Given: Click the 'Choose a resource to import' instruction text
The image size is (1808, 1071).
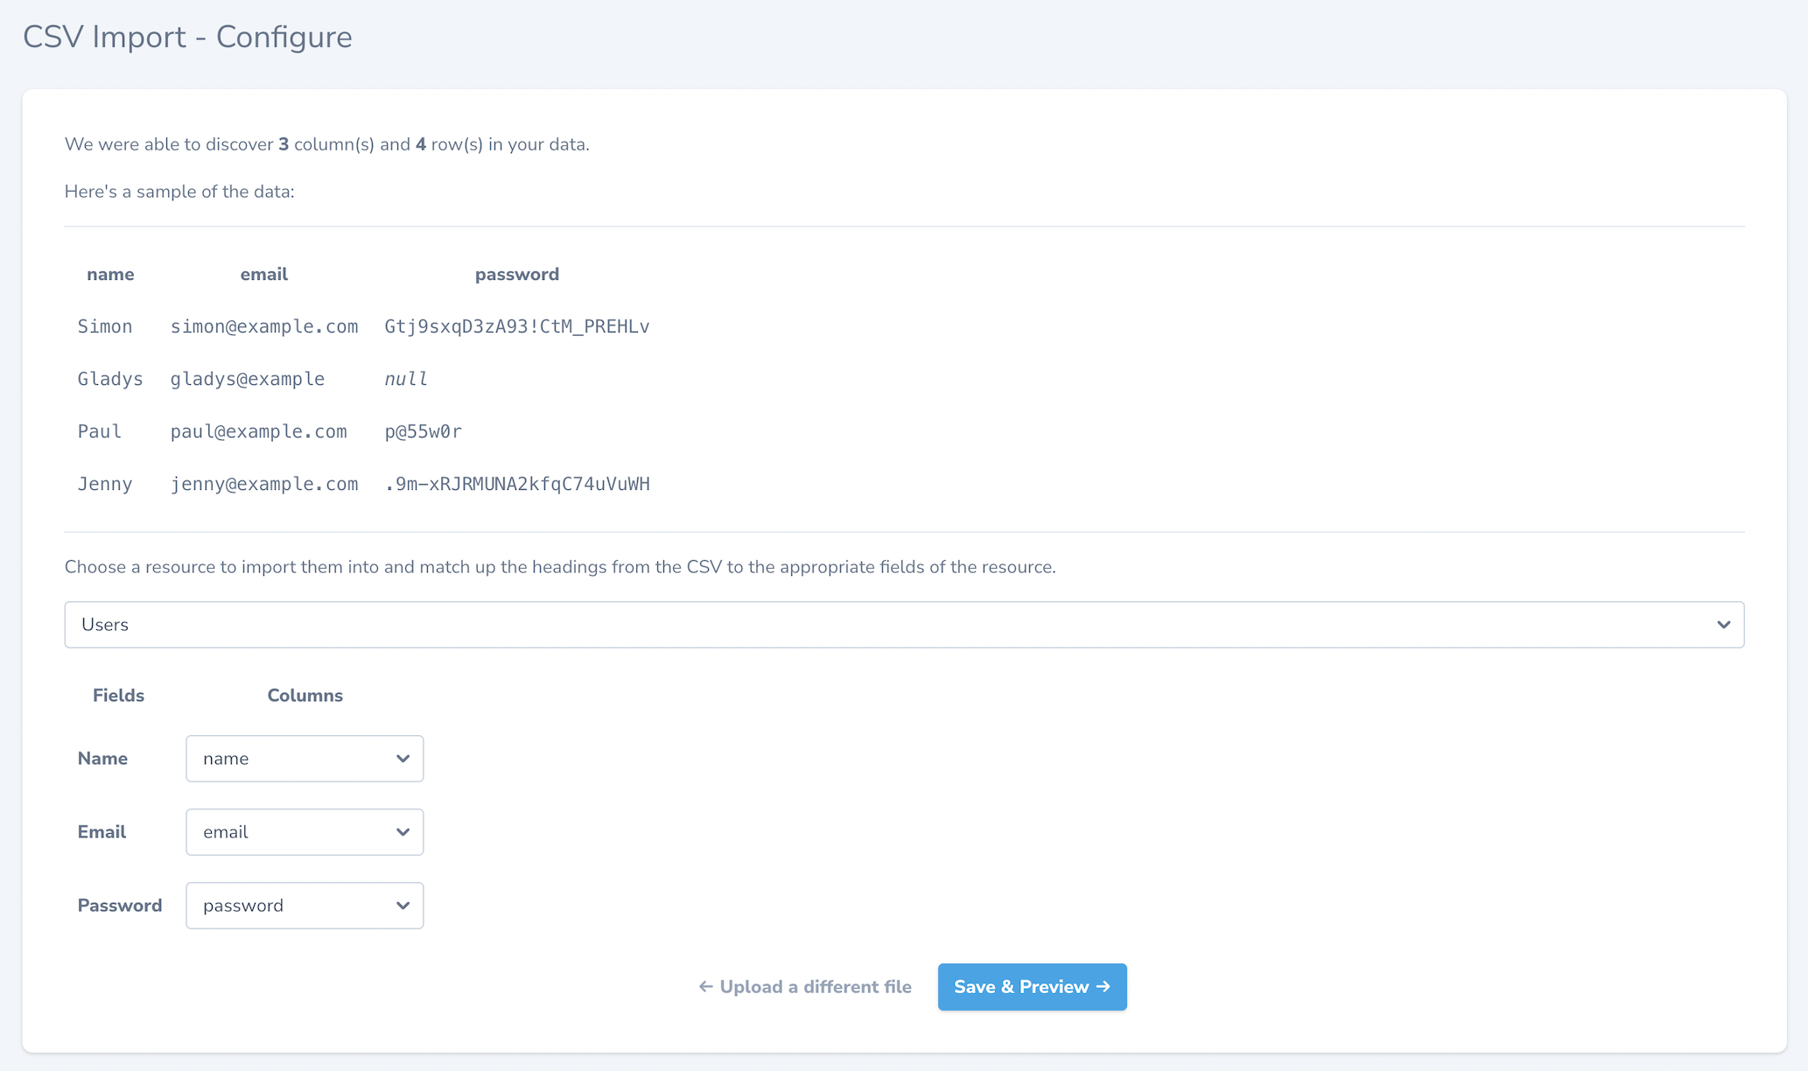Looking at the screenshot, I should 560,567.
